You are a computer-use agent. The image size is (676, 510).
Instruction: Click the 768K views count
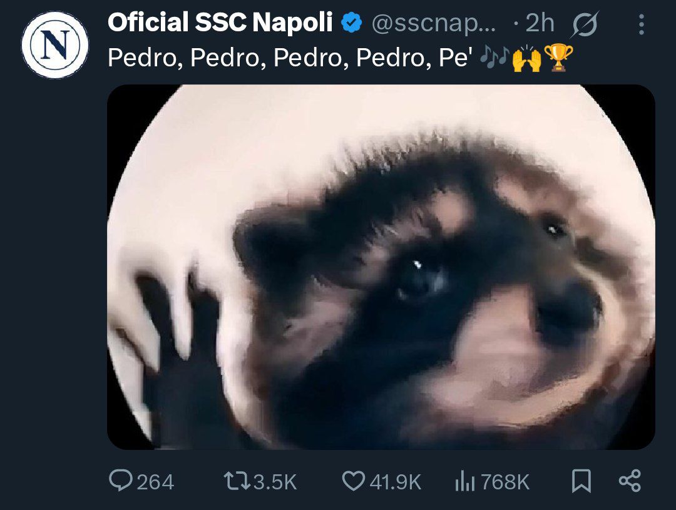[506, 482]
